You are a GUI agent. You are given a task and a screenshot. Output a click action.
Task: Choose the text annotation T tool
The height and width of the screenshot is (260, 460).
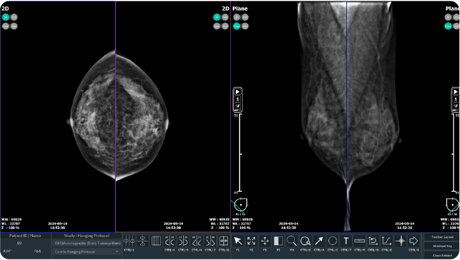[x=346, y=241]
